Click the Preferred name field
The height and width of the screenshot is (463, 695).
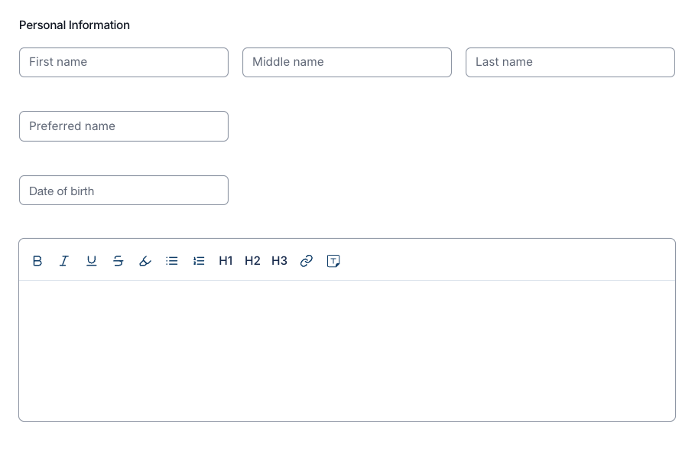point(124,126)
